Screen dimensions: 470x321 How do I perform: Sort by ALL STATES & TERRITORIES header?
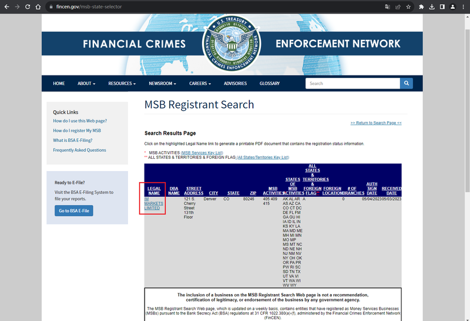[313, 179]
